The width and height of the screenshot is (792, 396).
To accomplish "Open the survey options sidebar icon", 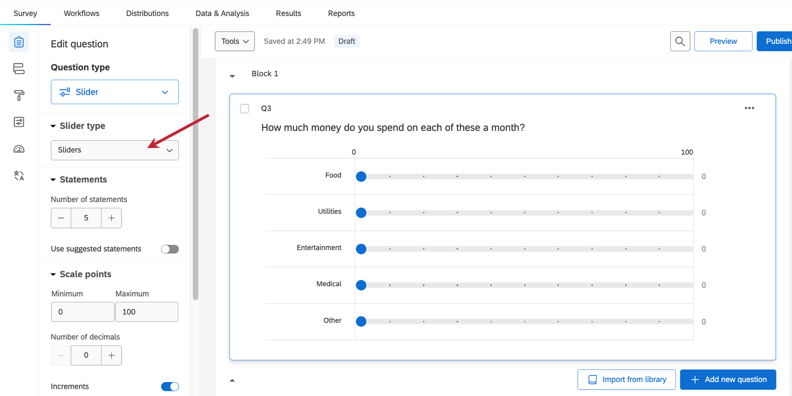I will point(19,122).
